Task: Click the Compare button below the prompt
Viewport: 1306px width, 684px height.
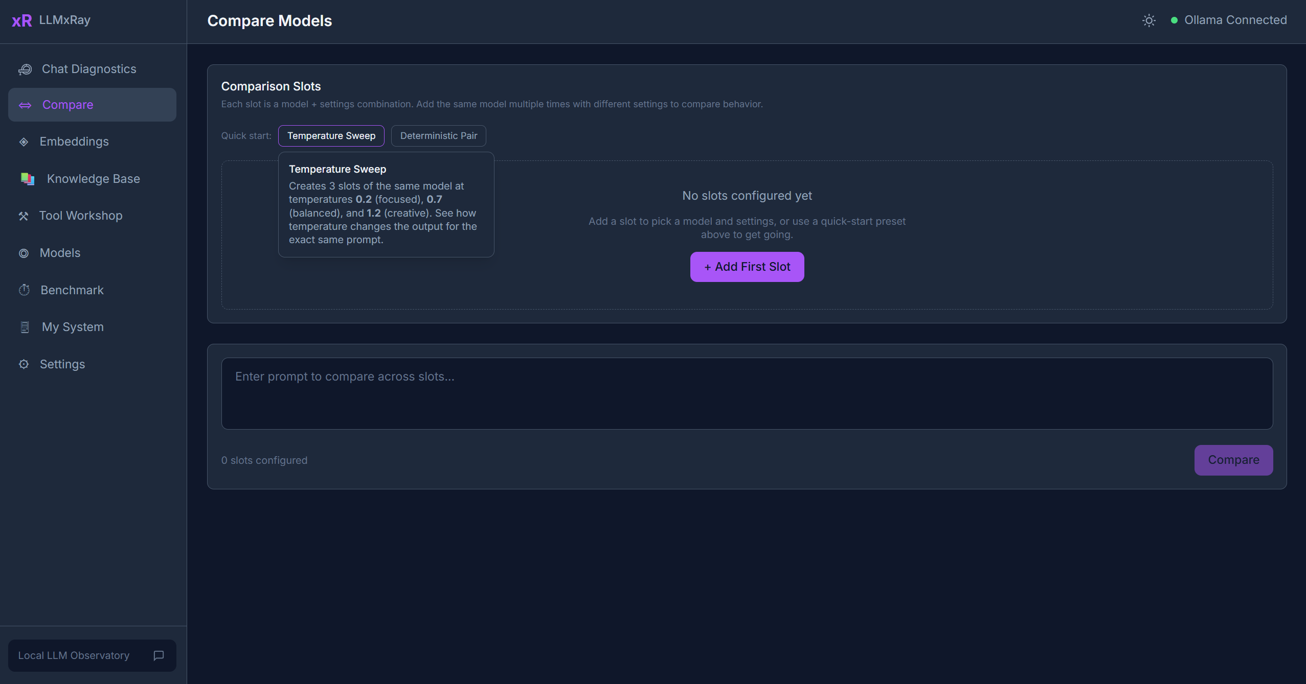Action: click(x=1233, y=460)
